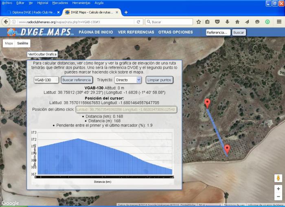The height and width of the screenshot is (207, 285).
Task: Open the Historial menu
Action: (43, 3)
